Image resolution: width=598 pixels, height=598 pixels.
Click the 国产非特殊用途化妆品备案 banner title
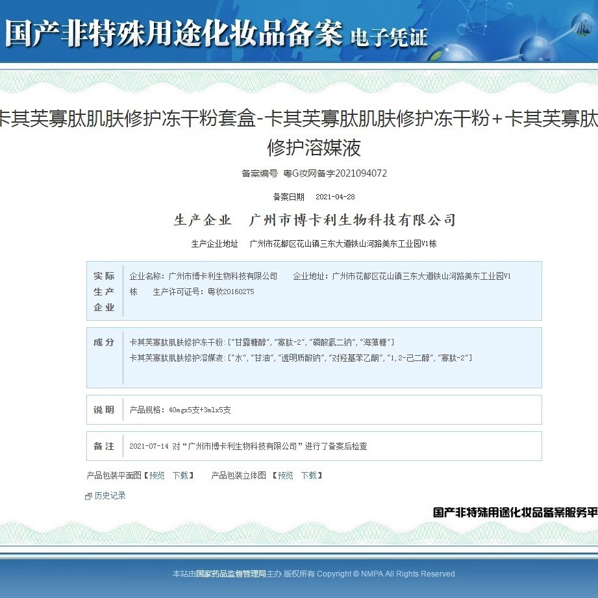[x=173, y=32]
